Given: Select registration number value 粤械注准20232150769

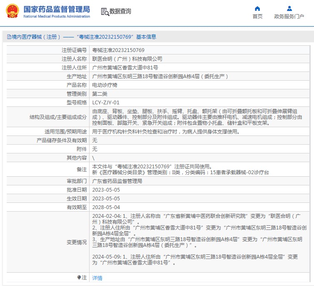Looking at the screenshot, I should (x=118, y=50).
